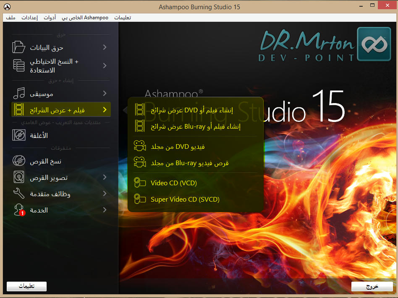398x298 pixels.
Task: Click camera icon for Blu-ray video from folder
Action: click(x=140, y=163)
